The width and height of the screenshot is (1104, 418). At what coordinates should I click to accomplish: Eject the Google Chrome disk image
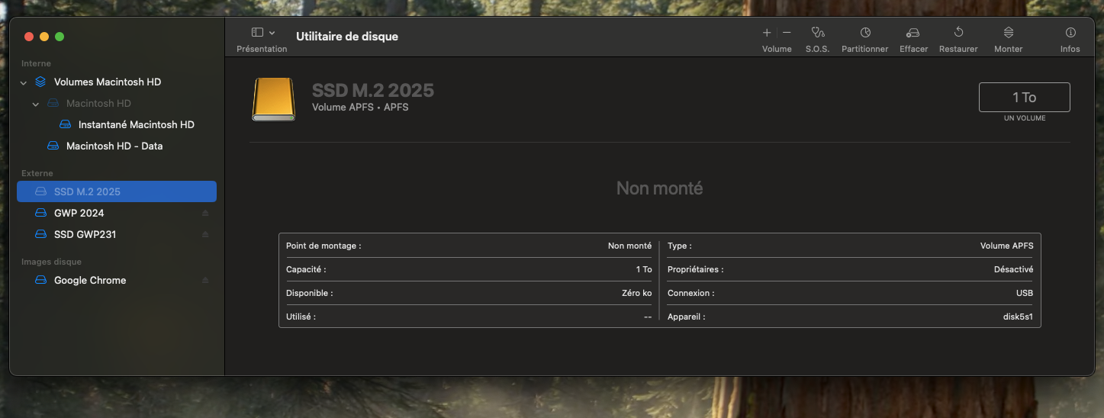point(205,280)
